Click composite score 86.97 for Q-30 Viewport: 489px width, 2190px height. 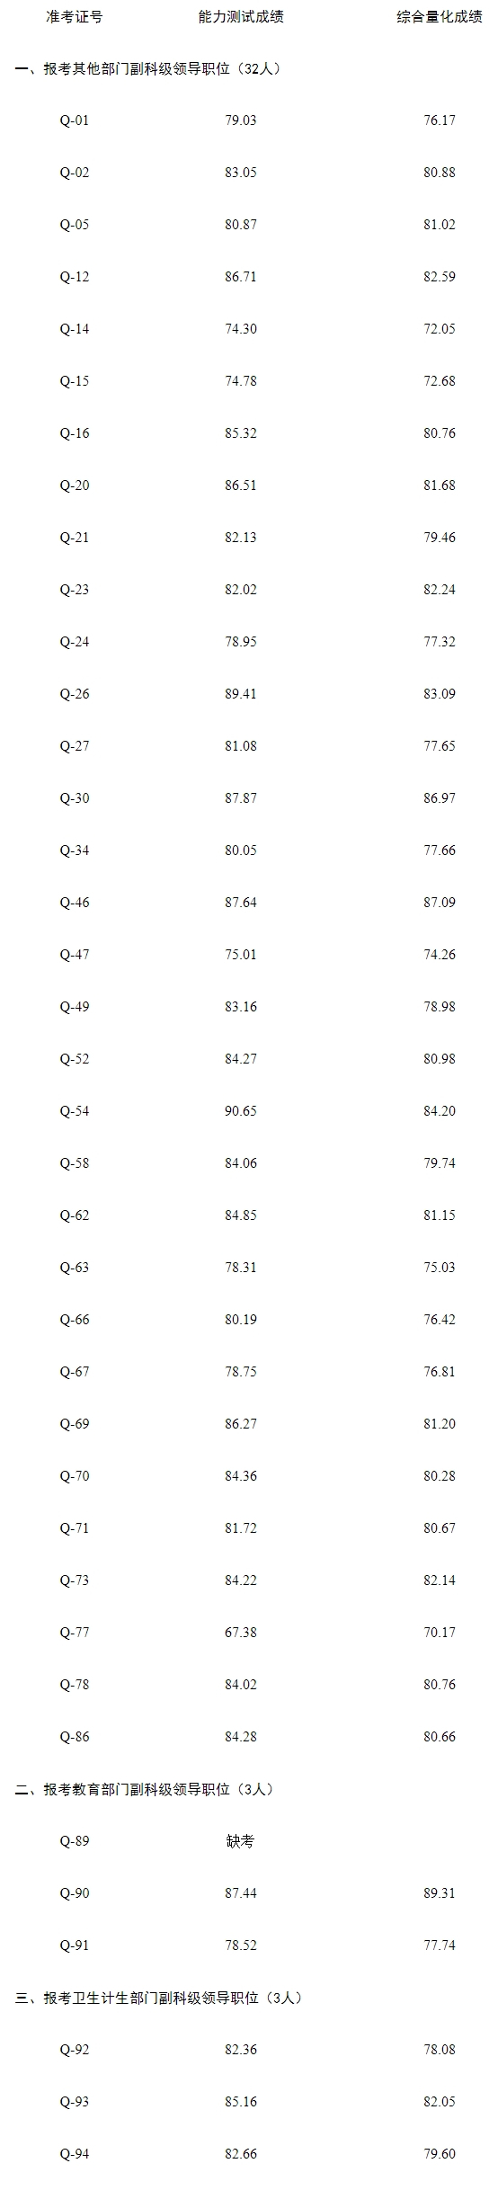tap(440, 798)
